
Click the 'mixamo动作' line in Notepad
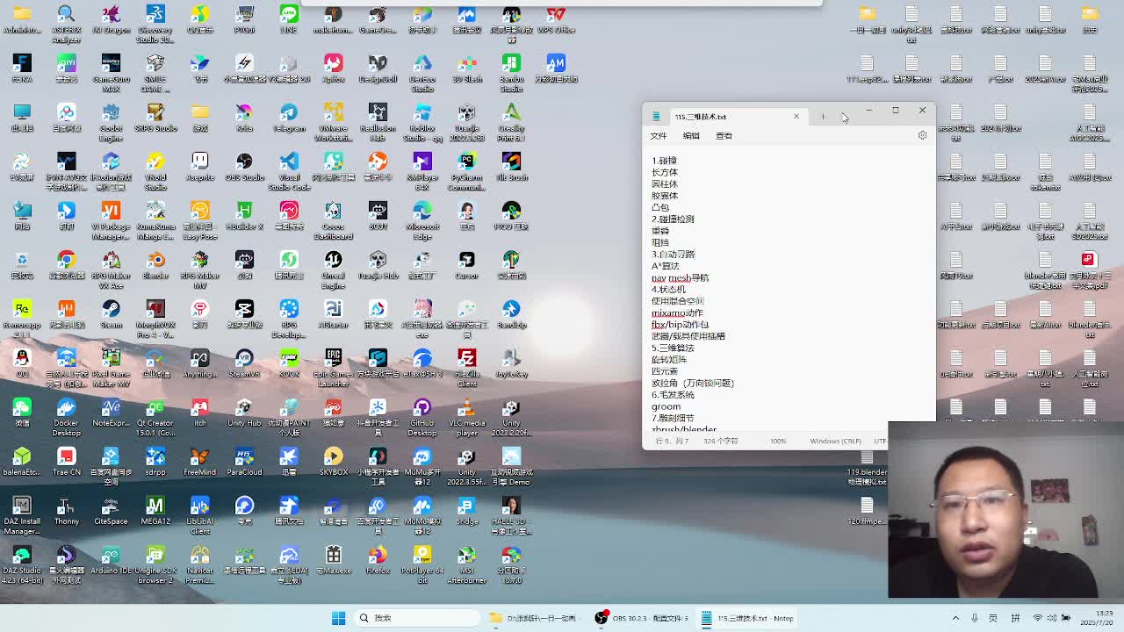677,312
